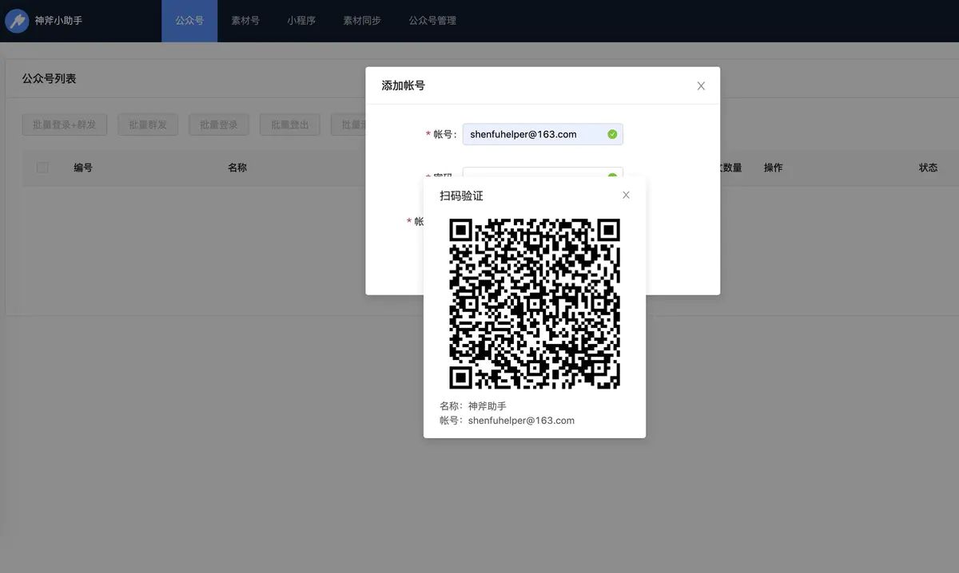959x573 pixels.
Task: Click the 添加帐号 dialog title
Action: point(403,85)
